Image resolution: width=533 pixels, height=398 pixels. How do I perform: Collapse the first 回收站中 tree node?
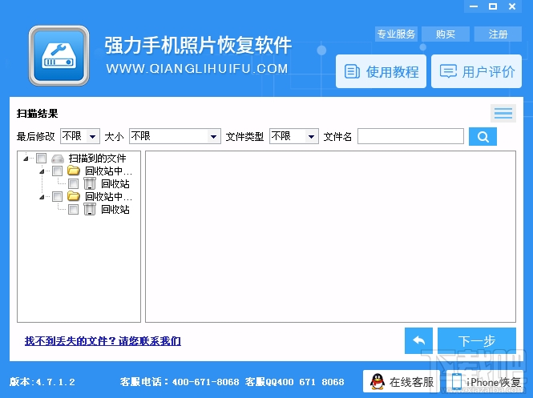pos(42,171)
